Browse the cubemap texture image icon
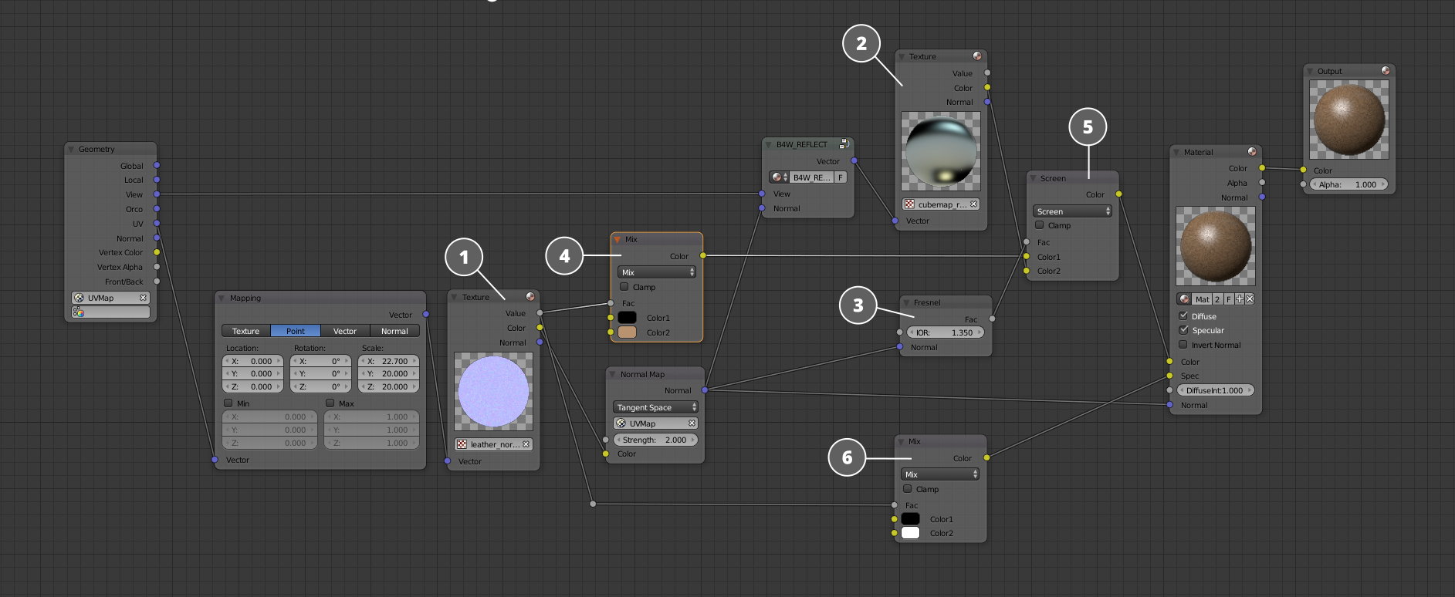Viewport: 1455px width, 597px height. 909,204
